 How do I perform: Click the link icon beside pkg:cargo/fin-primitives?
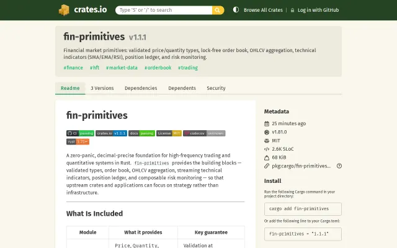click(x=267, y=166)
